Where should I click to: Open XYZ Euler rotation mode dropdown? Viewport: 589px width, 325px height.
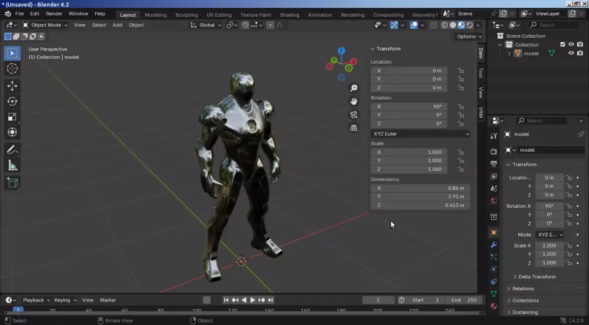tap(421, 134)
